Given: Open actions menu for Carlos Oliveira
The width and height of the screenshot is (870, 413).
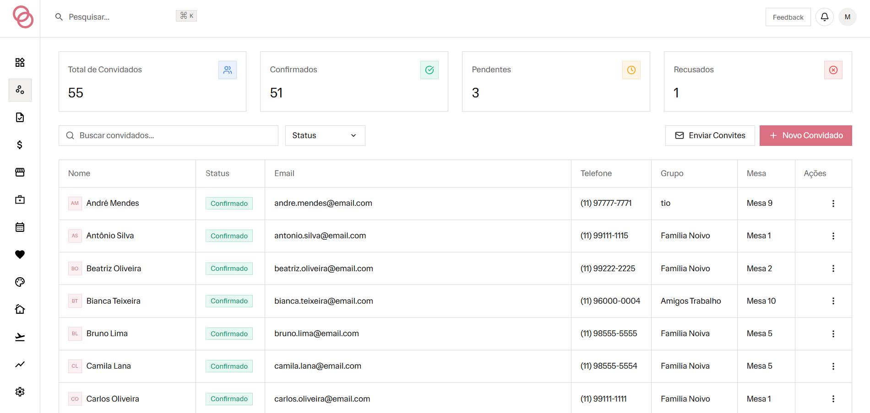Looking at the screenshot, I should tap(833, 399).
